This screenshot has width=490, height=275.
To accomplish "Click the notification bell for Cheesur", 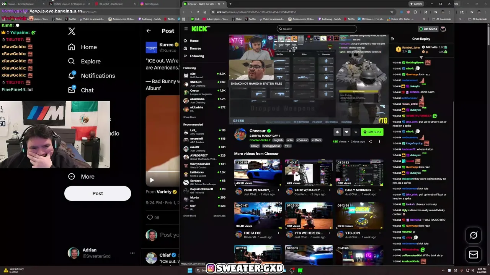I will click(337, 132).
